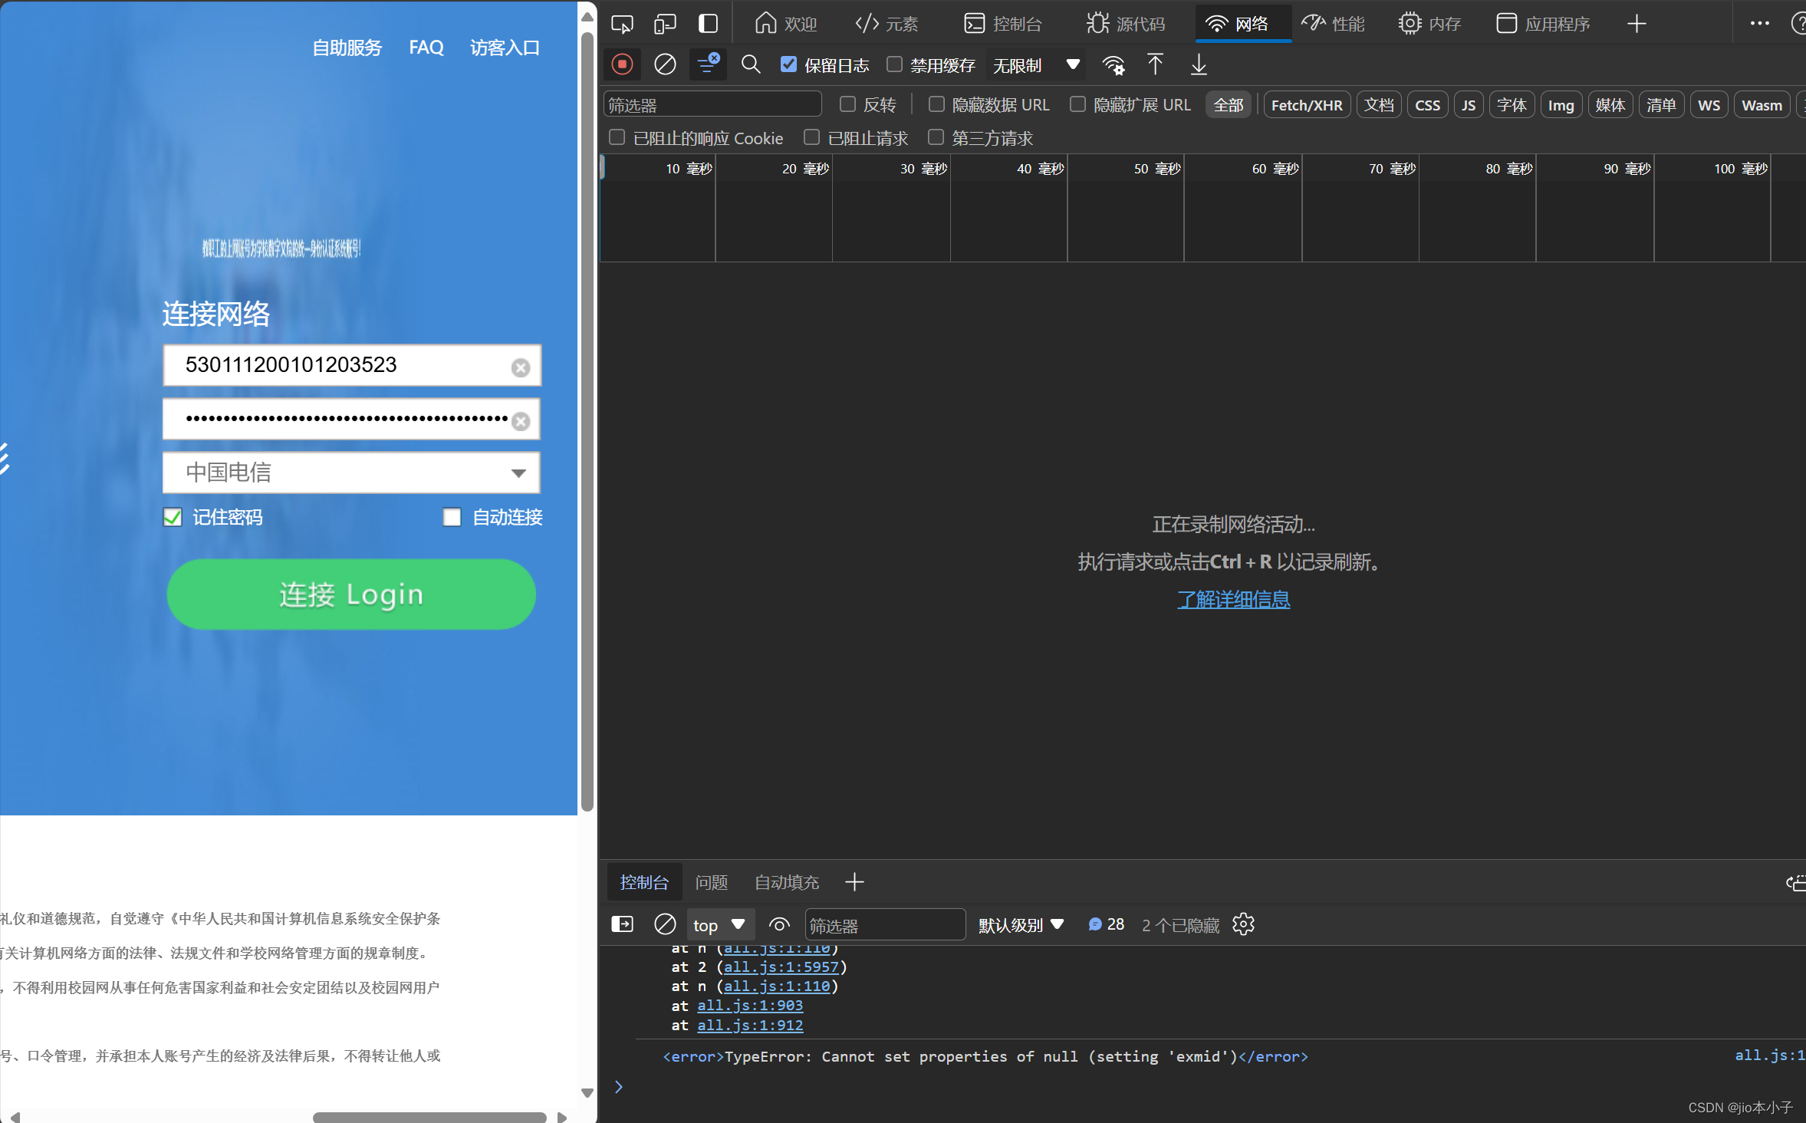1806x1123 pixels.
Task: Click the record network log button
Action: coord(622,64)
